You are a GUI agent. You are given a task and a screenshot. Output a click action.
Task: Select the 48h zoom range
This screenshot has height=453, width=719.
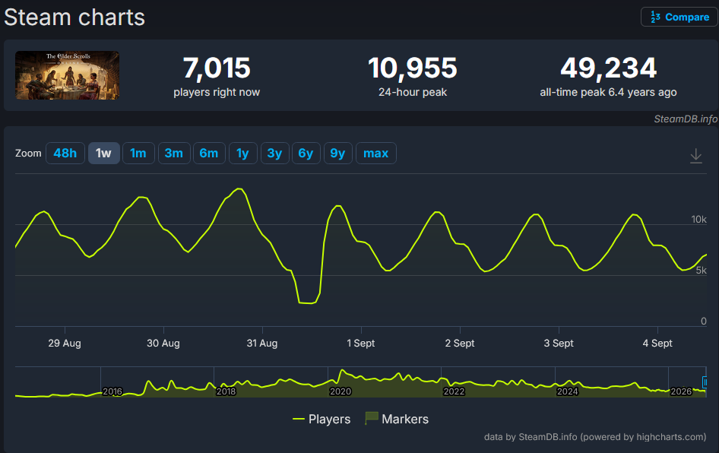(x=65, y=153)
